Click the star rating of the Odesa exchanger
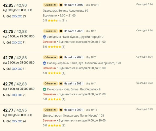The image size is (156, 131). pos(54,20)
